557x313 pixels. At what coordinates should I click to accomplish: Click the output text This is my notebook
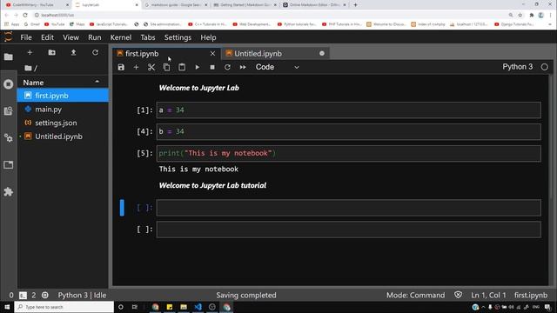(198, 169)
